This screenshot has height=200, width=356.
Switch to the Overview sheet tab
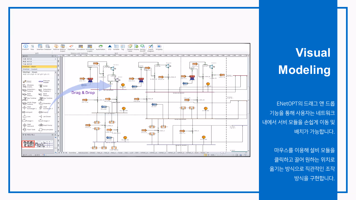(x=72, y=153)
